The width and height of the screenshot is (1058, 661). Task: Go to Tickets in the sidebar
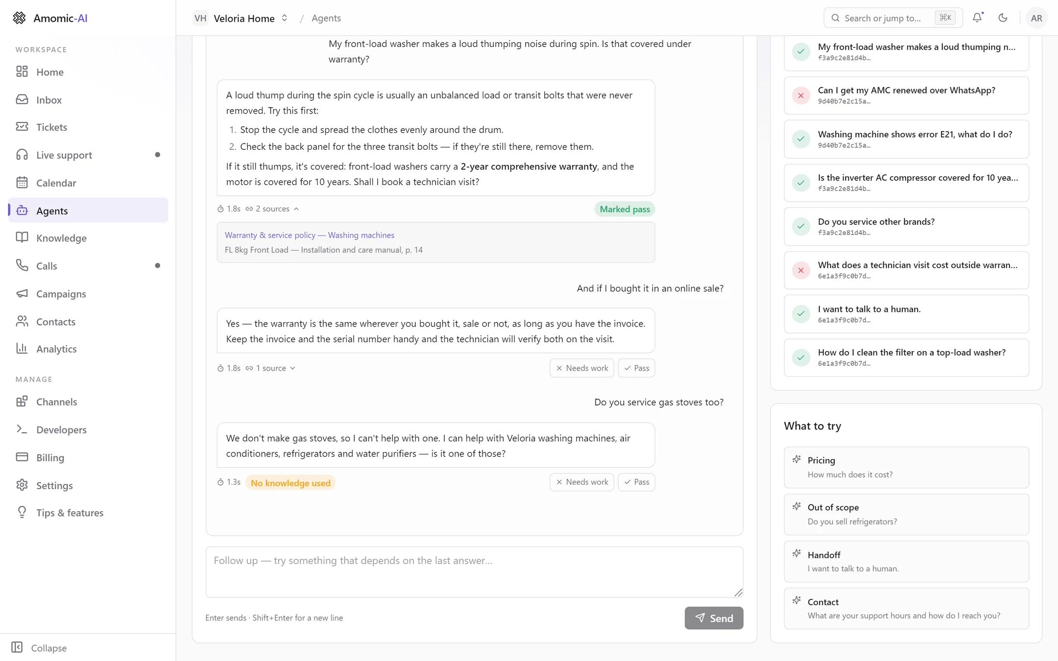click(88, 127)
